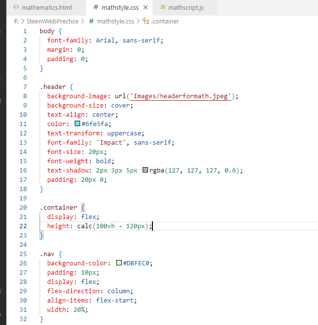Open the mathscript.js tab
The height and width of the screenshot is (325, 318).
186,8
